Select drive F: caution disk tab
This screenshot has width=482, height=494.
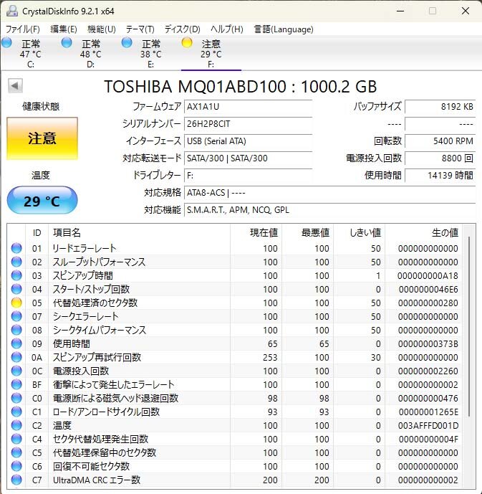[211, 53]
